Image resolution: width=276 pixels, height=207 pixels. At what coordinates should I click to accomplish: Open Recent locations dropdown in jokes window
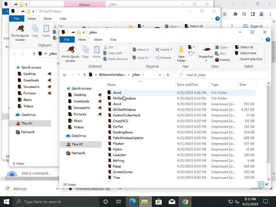pyautogui.click(x=79, y=75)
